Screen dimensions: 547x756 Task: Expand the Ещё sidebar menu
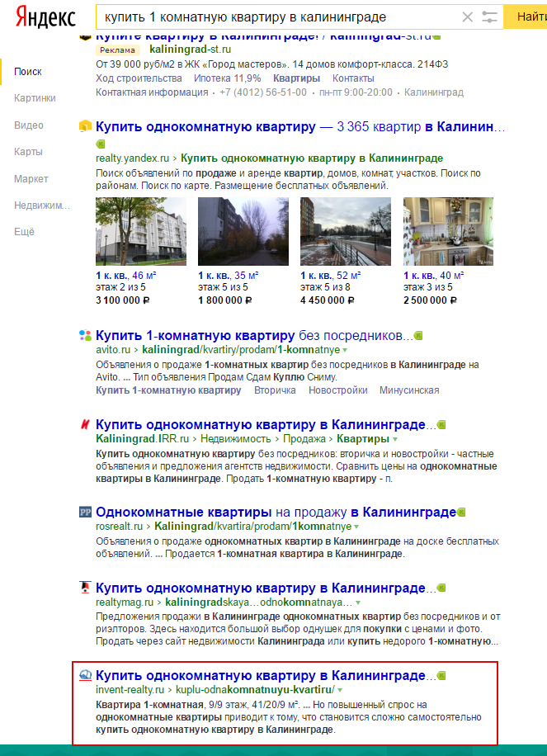pos(24,232)
